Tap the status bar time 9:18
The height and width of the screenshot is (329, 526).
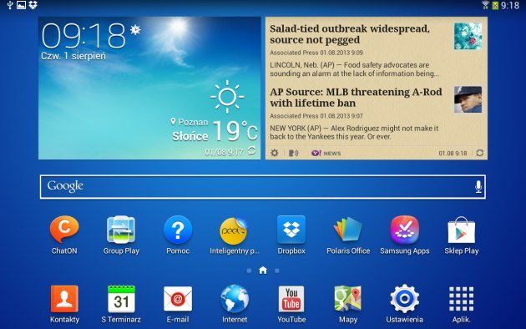coord(510,5)
